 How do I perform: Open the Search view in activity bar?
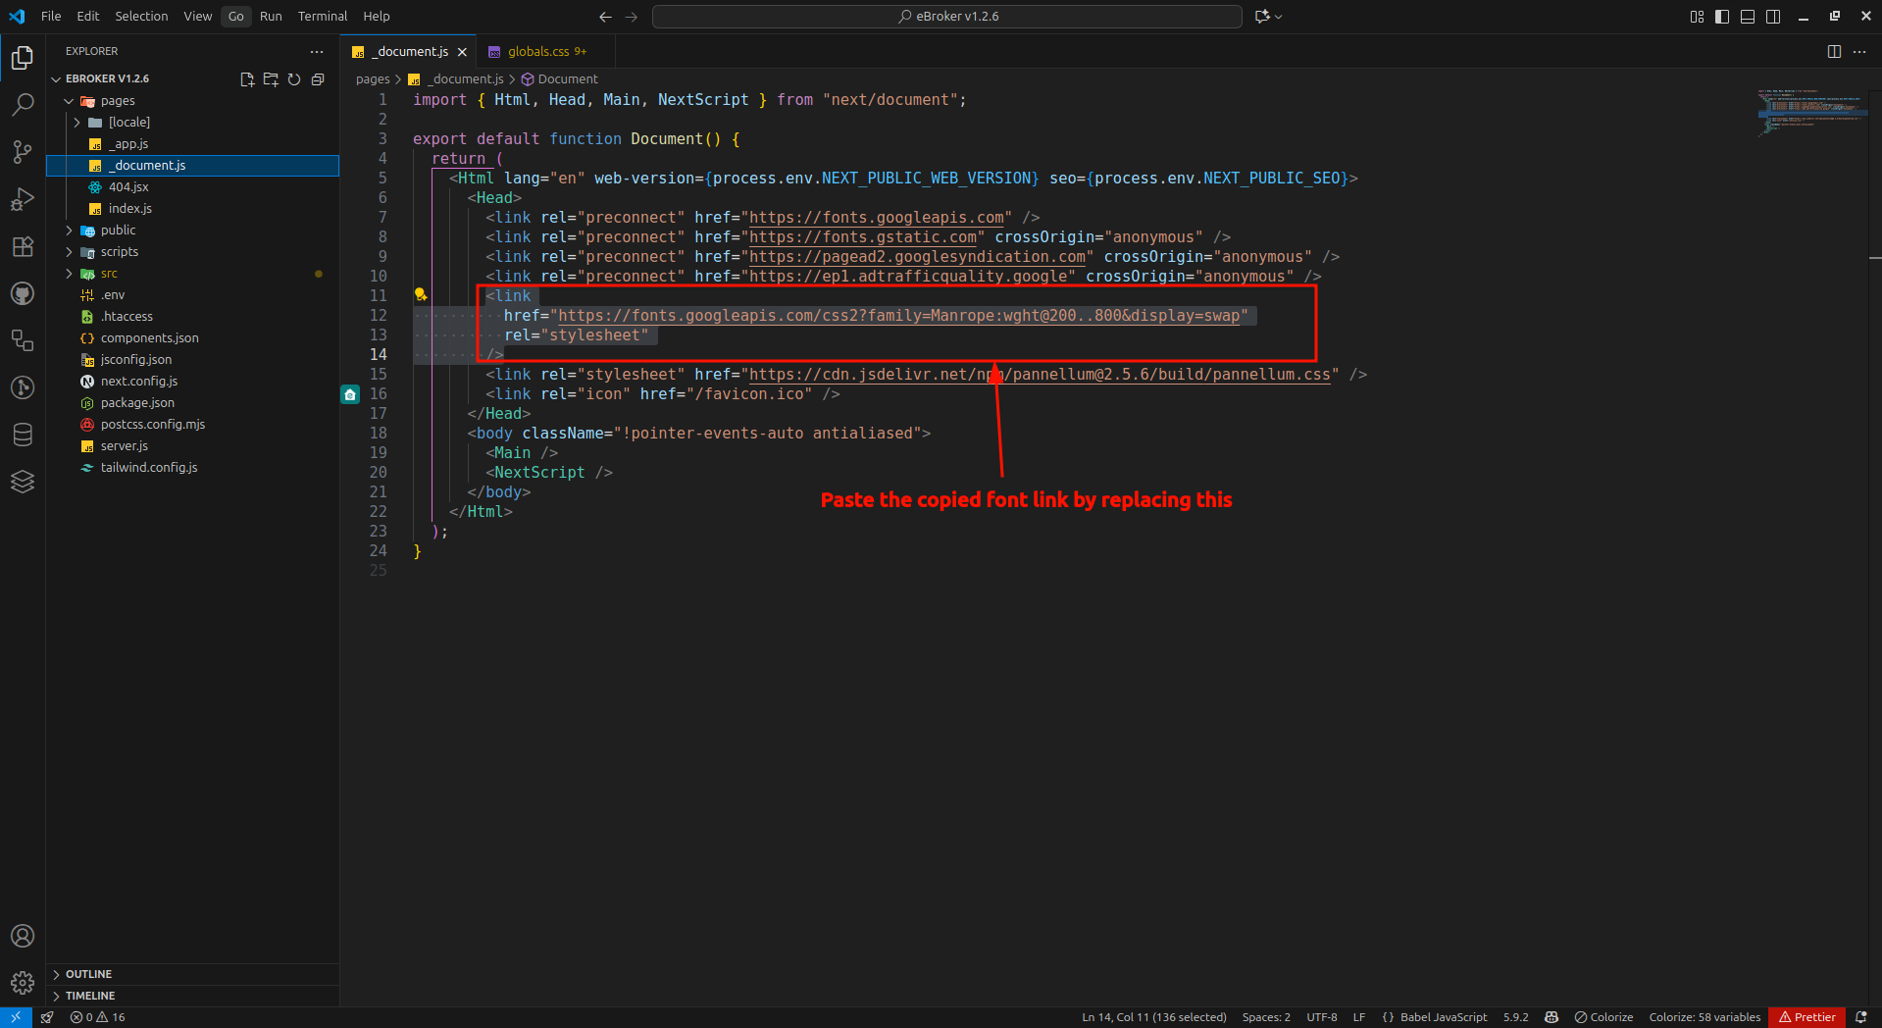[x=23, y=104]
